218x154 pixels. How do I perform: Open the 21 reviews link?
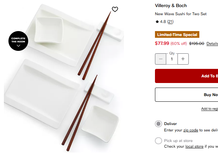[x=170, y=22]
